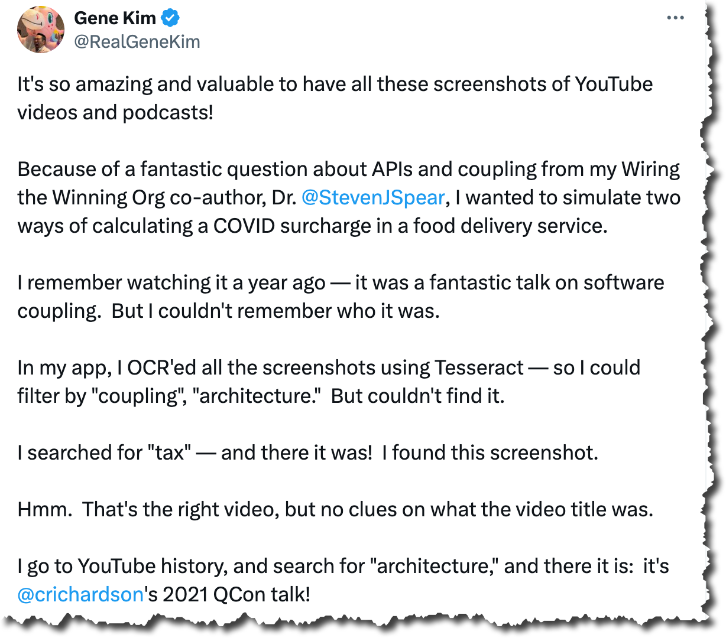This screenshot has width=726, height=638.
Task: Click the paragraph about the COVID surcharge simulation
Action: pos(349,197)
